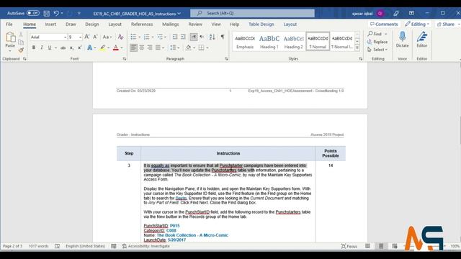Toggle Strikethrough formatting
Screen dimensions: 461x259
(63, 47)
